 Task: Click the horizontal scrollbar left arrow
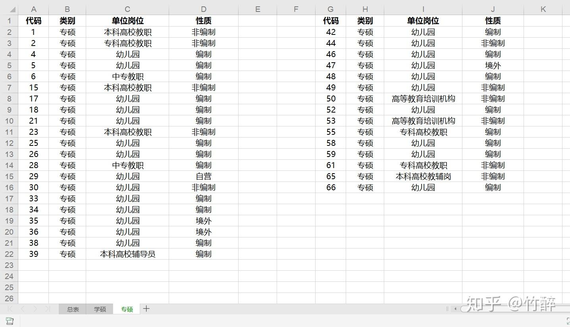pos(455,309)
